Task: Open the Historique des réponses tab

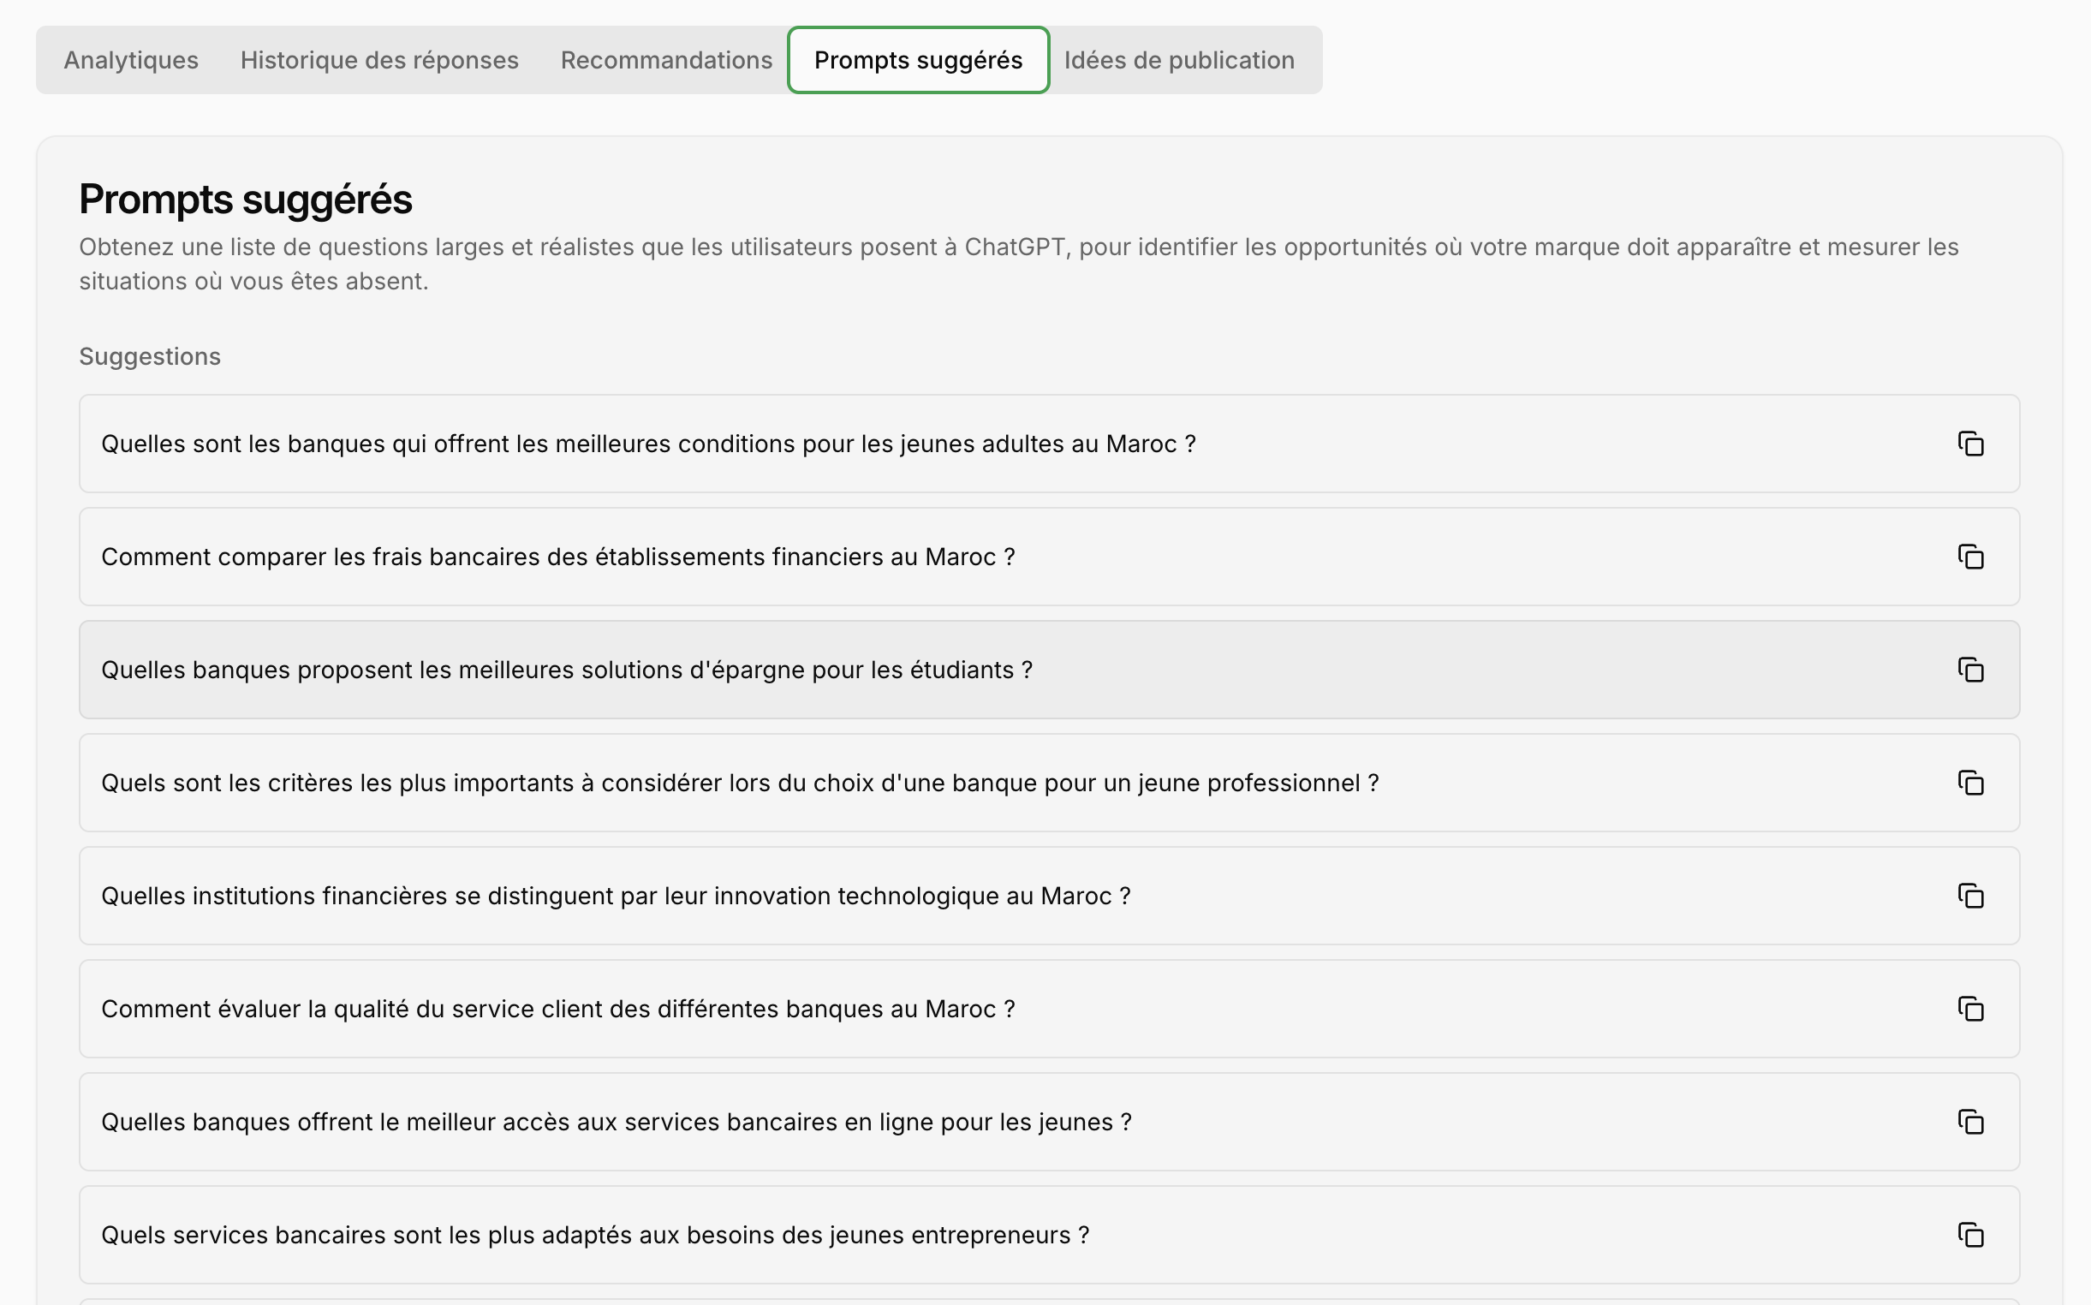Action: pyautogui.click(x=378, y=61)
